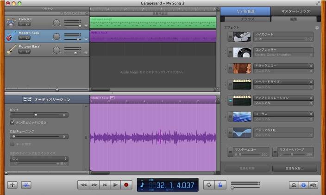
Task: Click the note icon in the LCD display
Action: 142,185
